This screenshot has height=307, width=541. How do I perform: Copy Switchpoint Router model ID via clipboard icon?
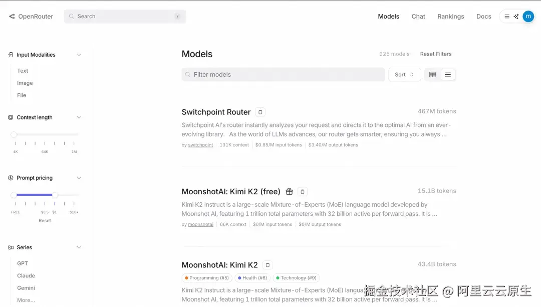pos(260,112)
